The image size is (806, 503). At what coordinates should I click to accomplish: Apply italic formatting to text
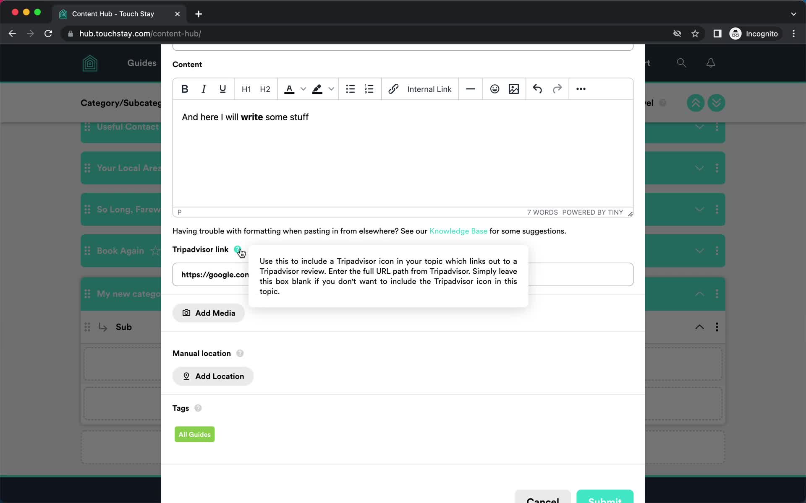tap(204, 89)
